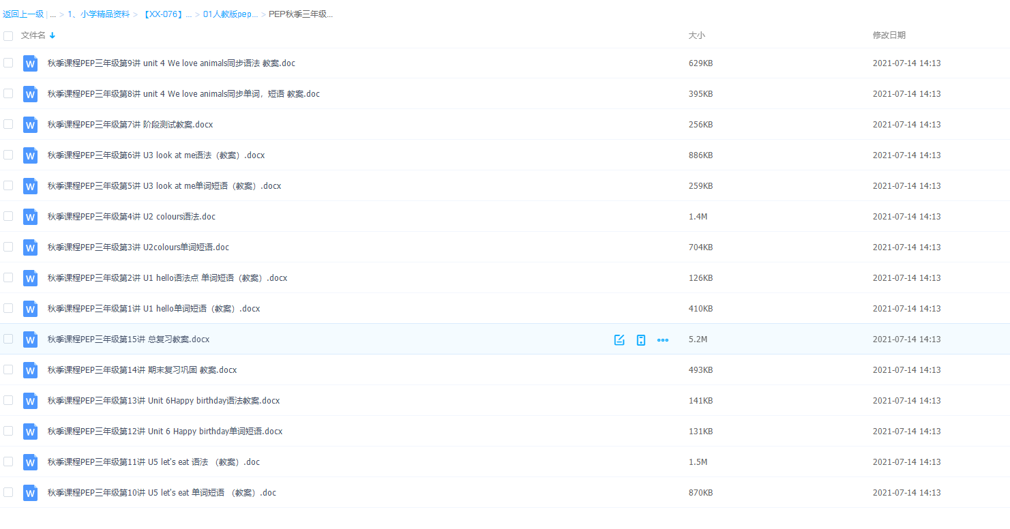Image resolution: width=1010 pixels, height=529 pixels.
Task: Expand the collapsed breadcrumb ellipsis after 返回上一级
Action: coord(53,14)
